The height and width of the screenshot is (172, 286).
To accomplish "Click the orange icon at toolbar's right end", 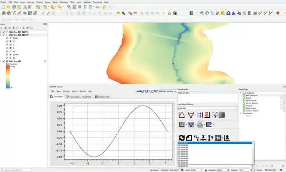I will pyautogui.click(x=278, y=13).
